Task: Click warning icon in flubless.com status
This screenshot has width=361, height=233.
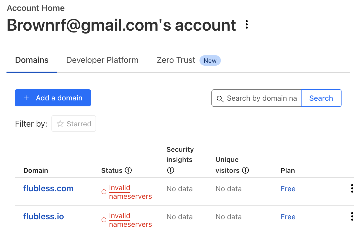Action: [x=104, y=192]
